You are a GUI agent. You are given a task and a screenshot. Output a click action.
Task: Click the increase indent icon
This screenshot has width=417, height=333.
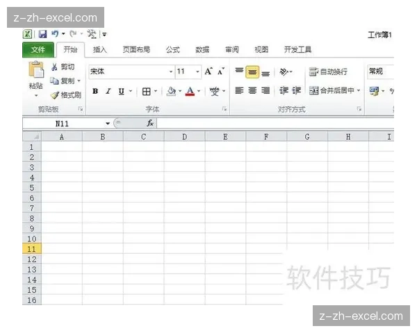pos(297,91)
